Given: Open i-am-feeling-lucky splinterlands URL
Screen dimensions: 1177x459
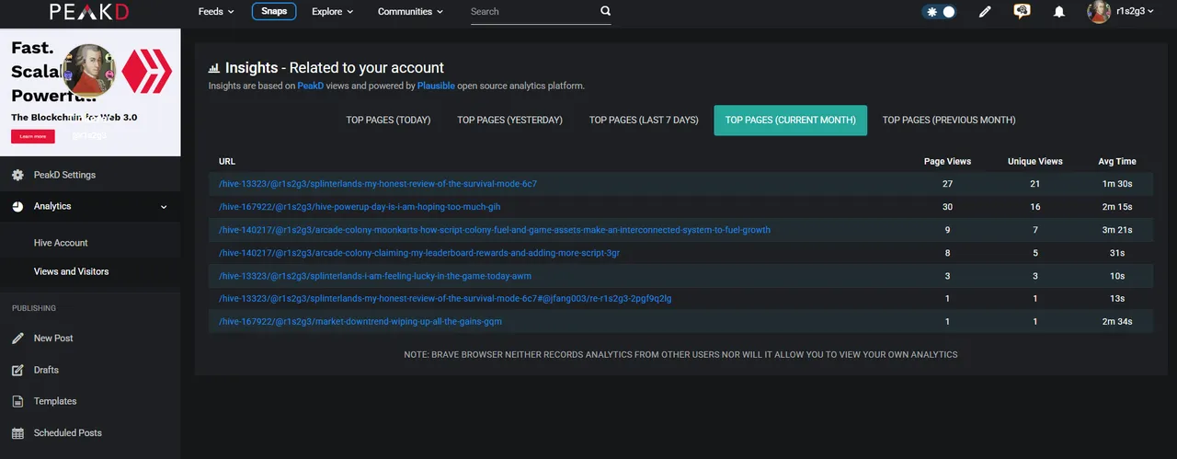Looking at the screenshot, I should [375, 276].
